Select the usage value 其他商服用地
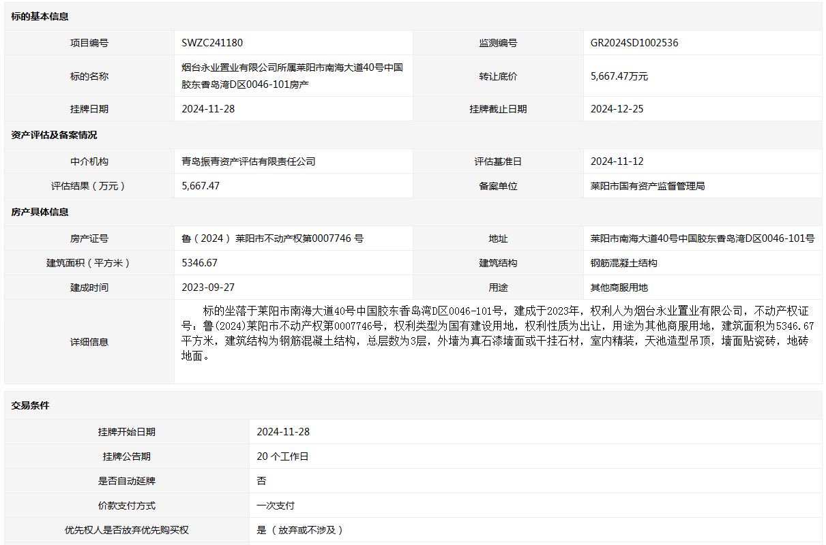This screenshot has width=826, height=545. click(x=619, y=287)
